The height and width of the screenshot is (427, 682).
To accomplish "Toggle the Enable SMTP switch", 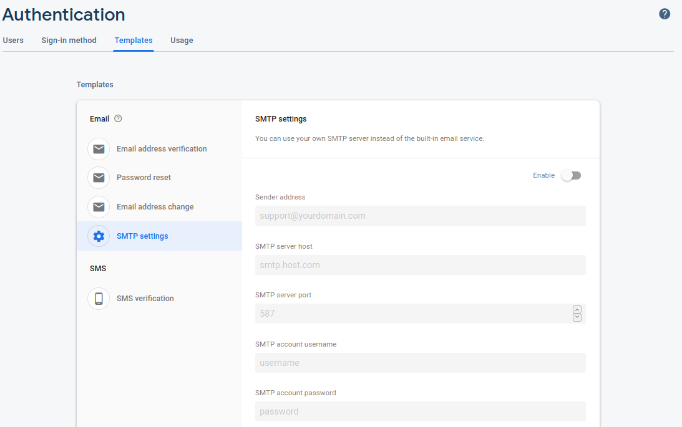I will tap(571, 176).
